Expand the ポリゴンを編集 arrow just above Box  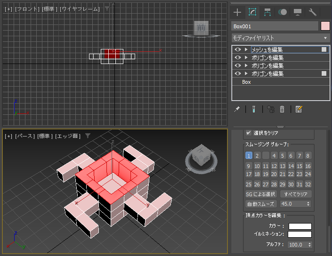coord(246,73)
